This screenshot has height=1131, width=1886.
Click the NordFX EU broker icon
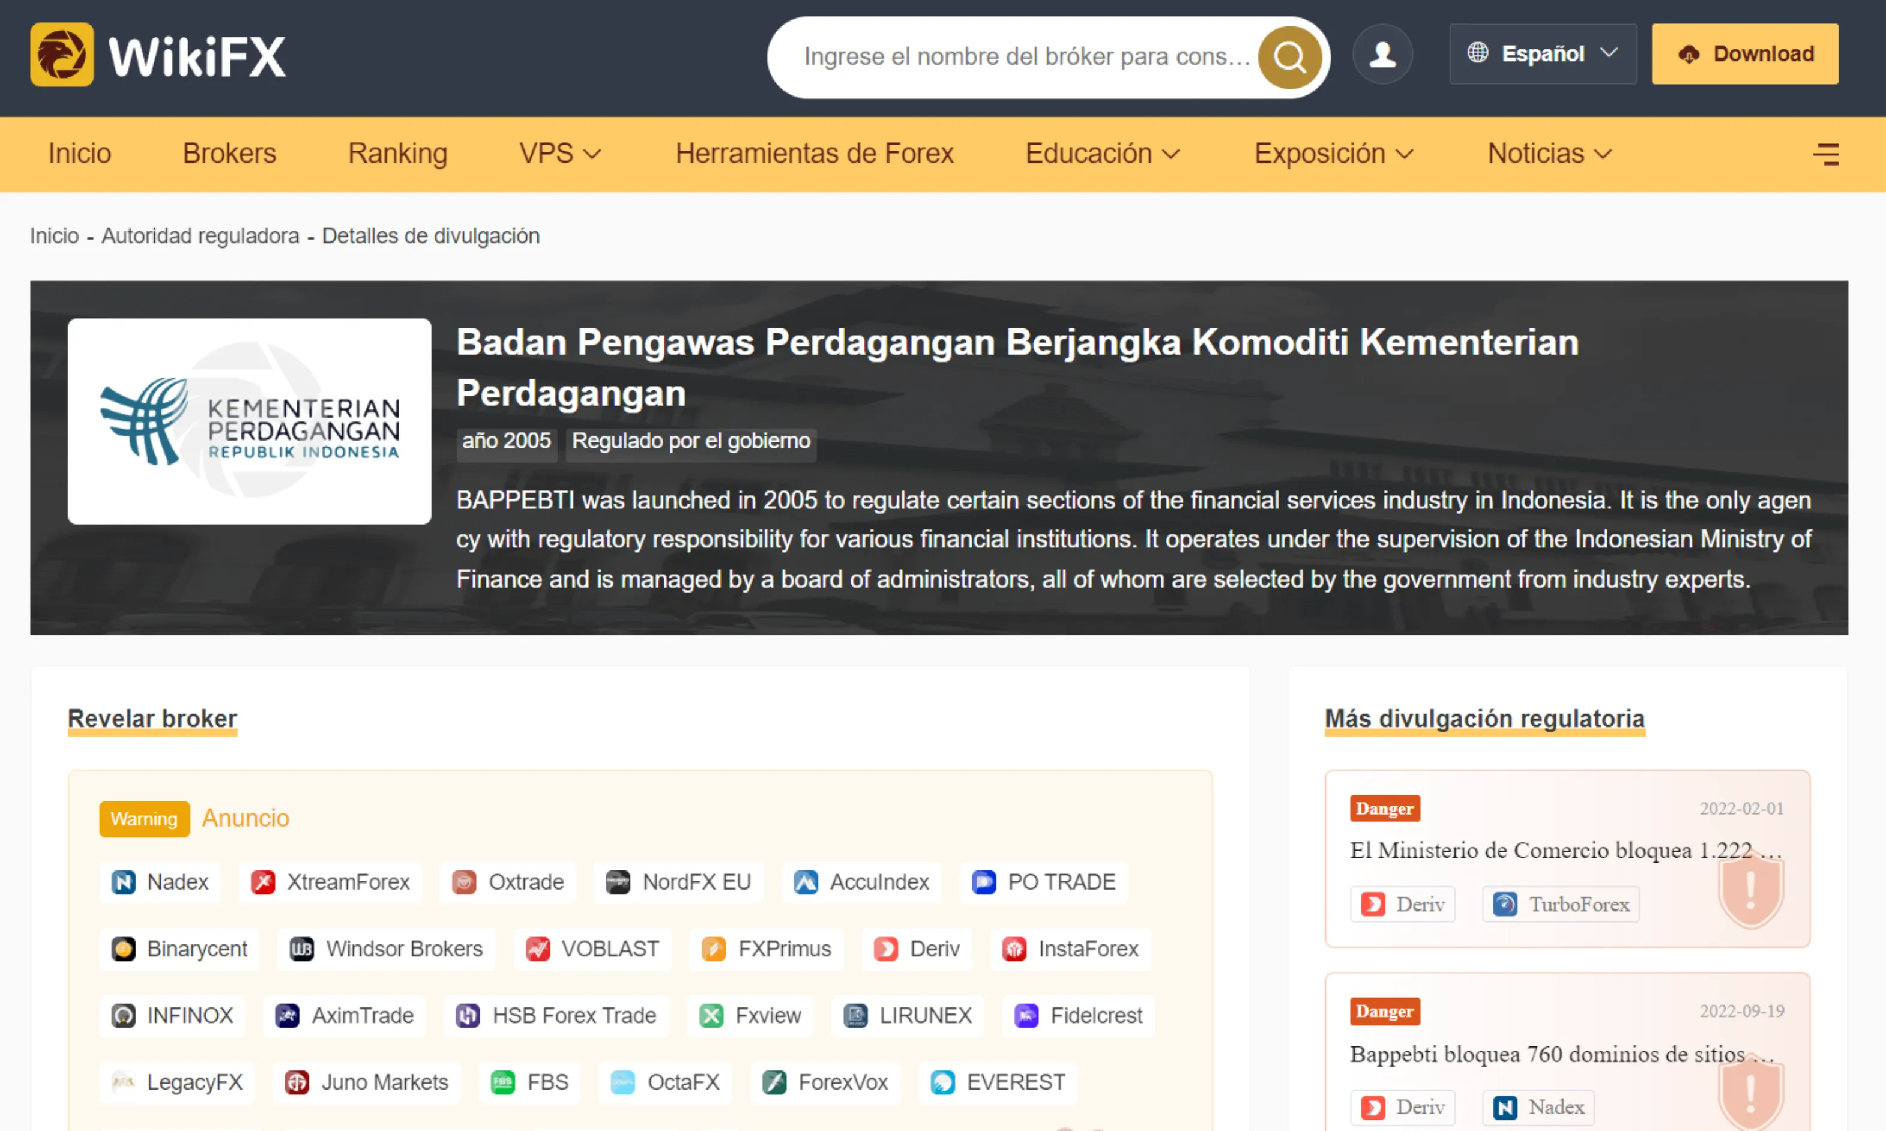[618, 882]
